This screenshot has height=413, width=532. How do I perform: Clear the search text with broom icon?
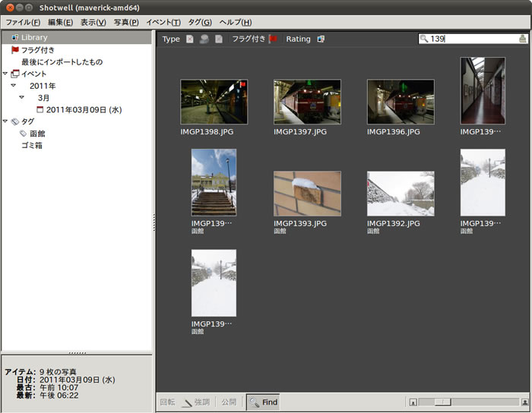[523, 39]
